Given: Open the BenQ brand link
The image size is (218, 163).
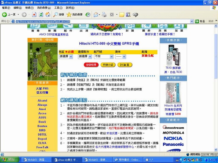Looking at the screenshot, I should click(x=42, y=122).
